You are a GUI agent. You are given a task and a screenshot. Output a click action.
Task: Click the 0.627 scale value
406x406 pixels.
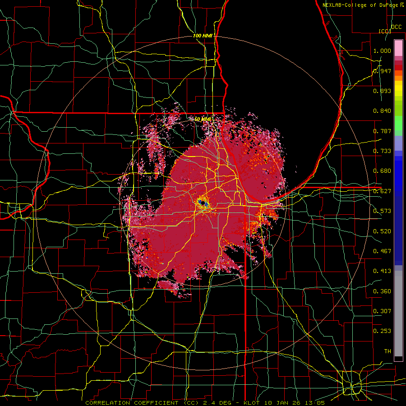tap(382, 191)
